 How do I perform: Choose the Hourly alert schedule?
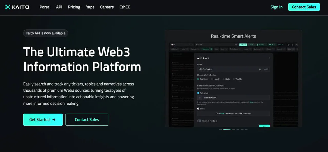point(215,79)
